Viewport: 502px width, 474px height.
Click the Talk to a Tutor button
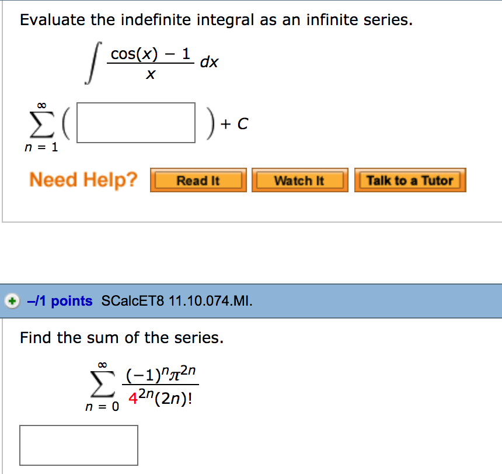point(410,180)
